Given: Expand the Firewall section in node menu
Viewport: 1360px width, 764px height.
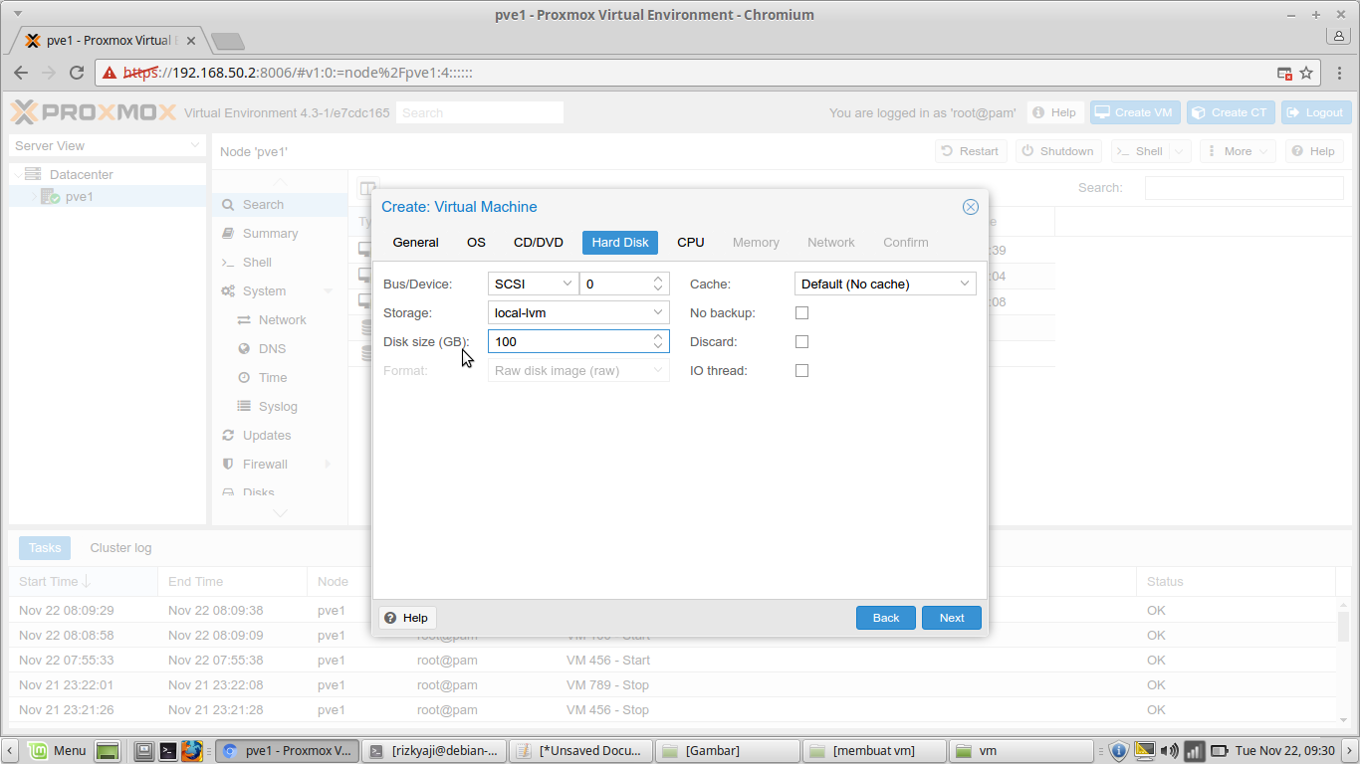Looking at the screenshot, I should [x=328, y=465].
